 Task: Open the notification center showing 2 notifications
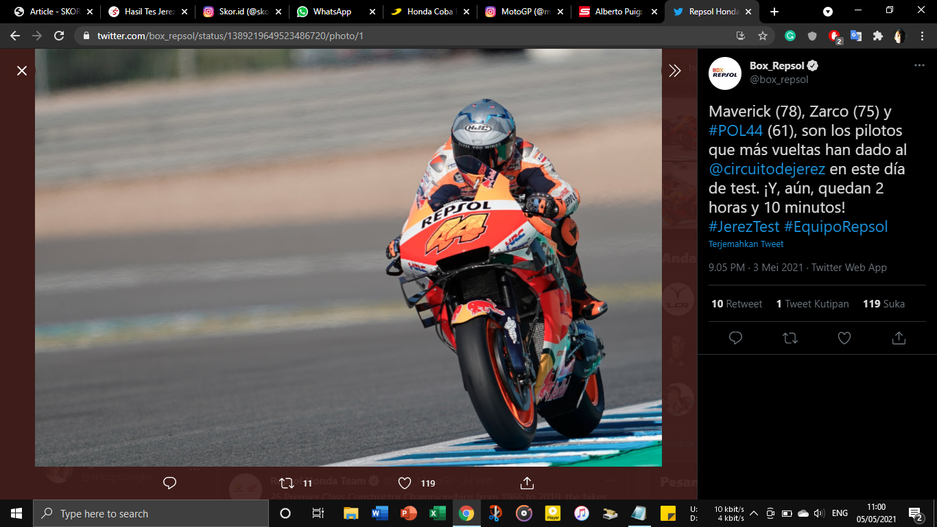click(915, 513)
